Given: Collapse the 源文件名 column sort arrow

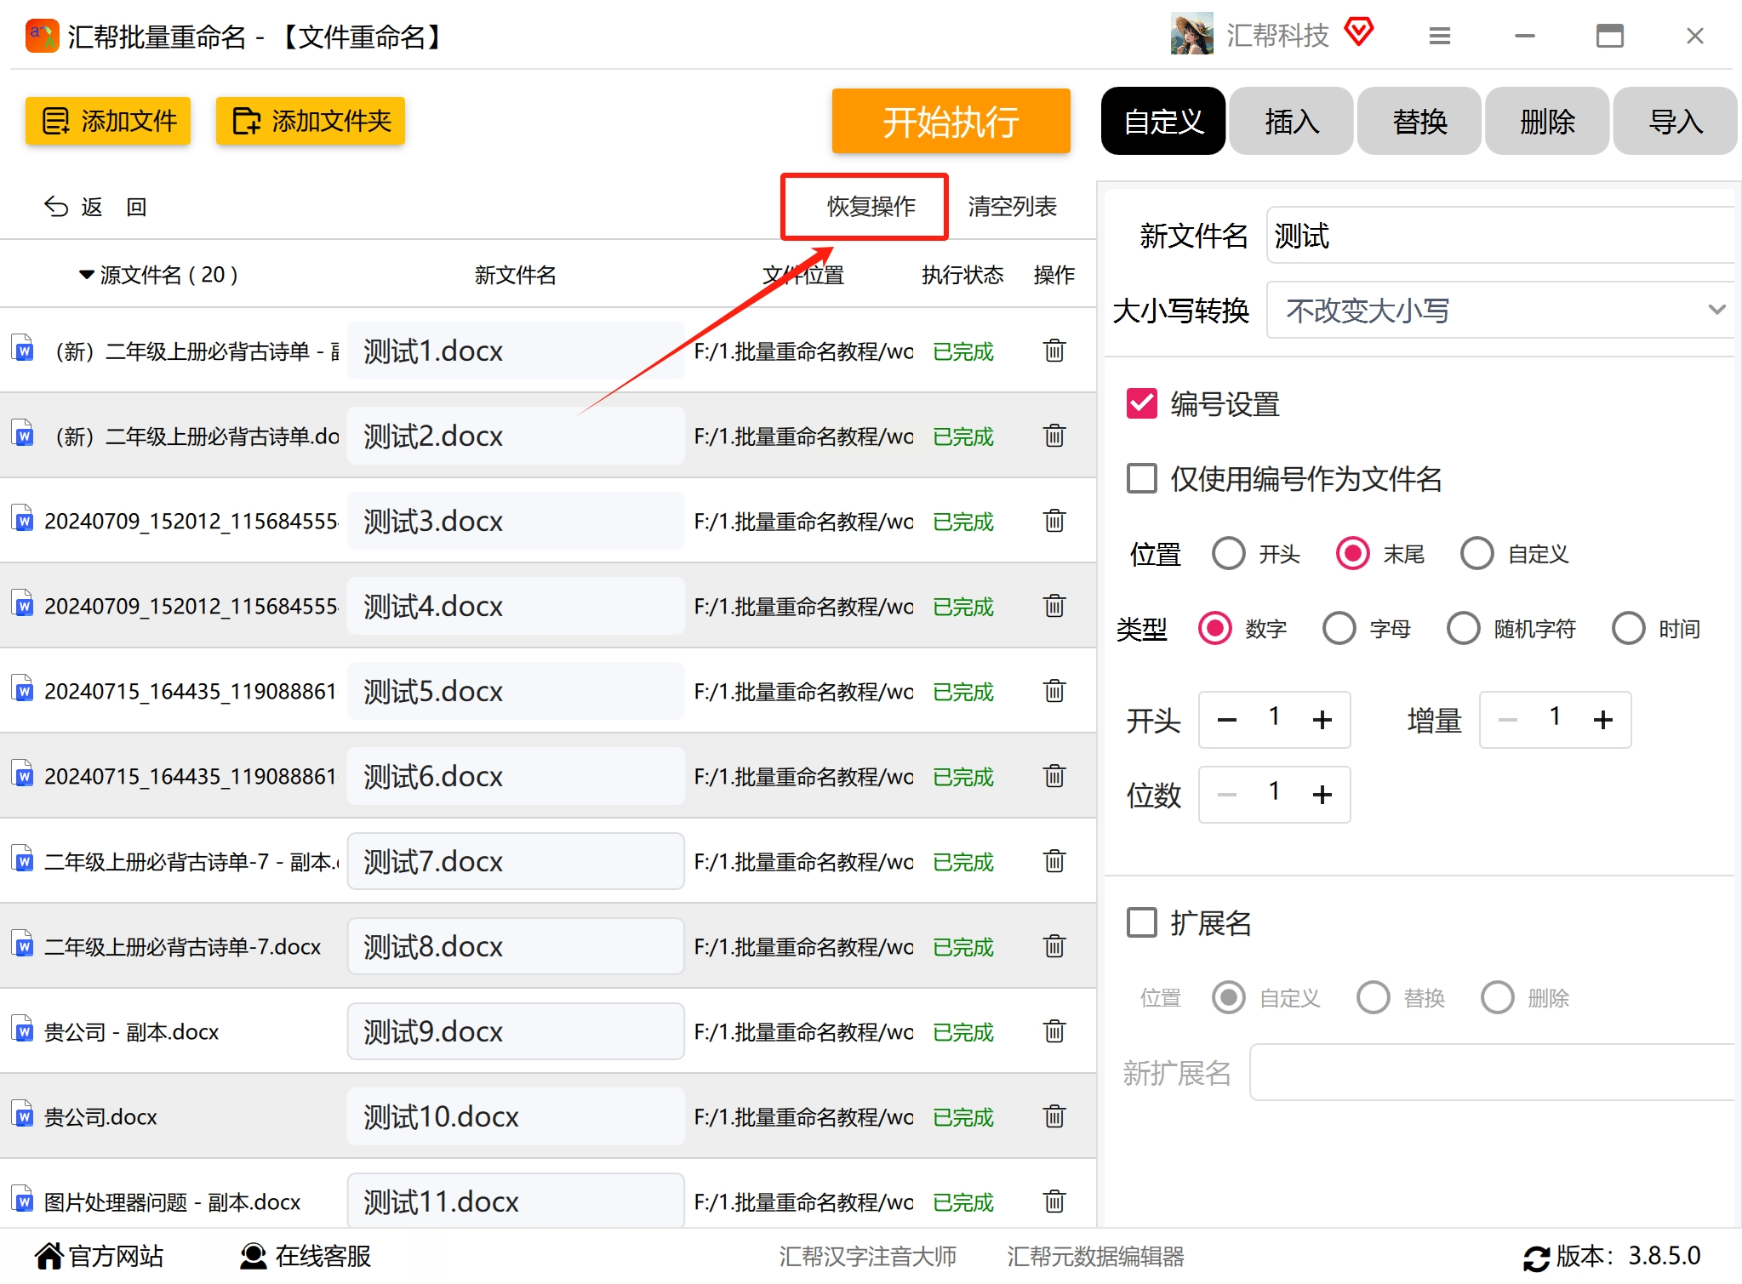Looking at the screenshot, I should pos(86,275).
